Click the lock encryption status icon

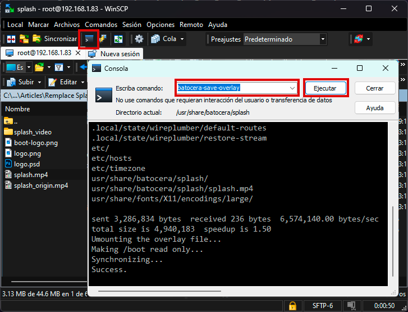293,306
